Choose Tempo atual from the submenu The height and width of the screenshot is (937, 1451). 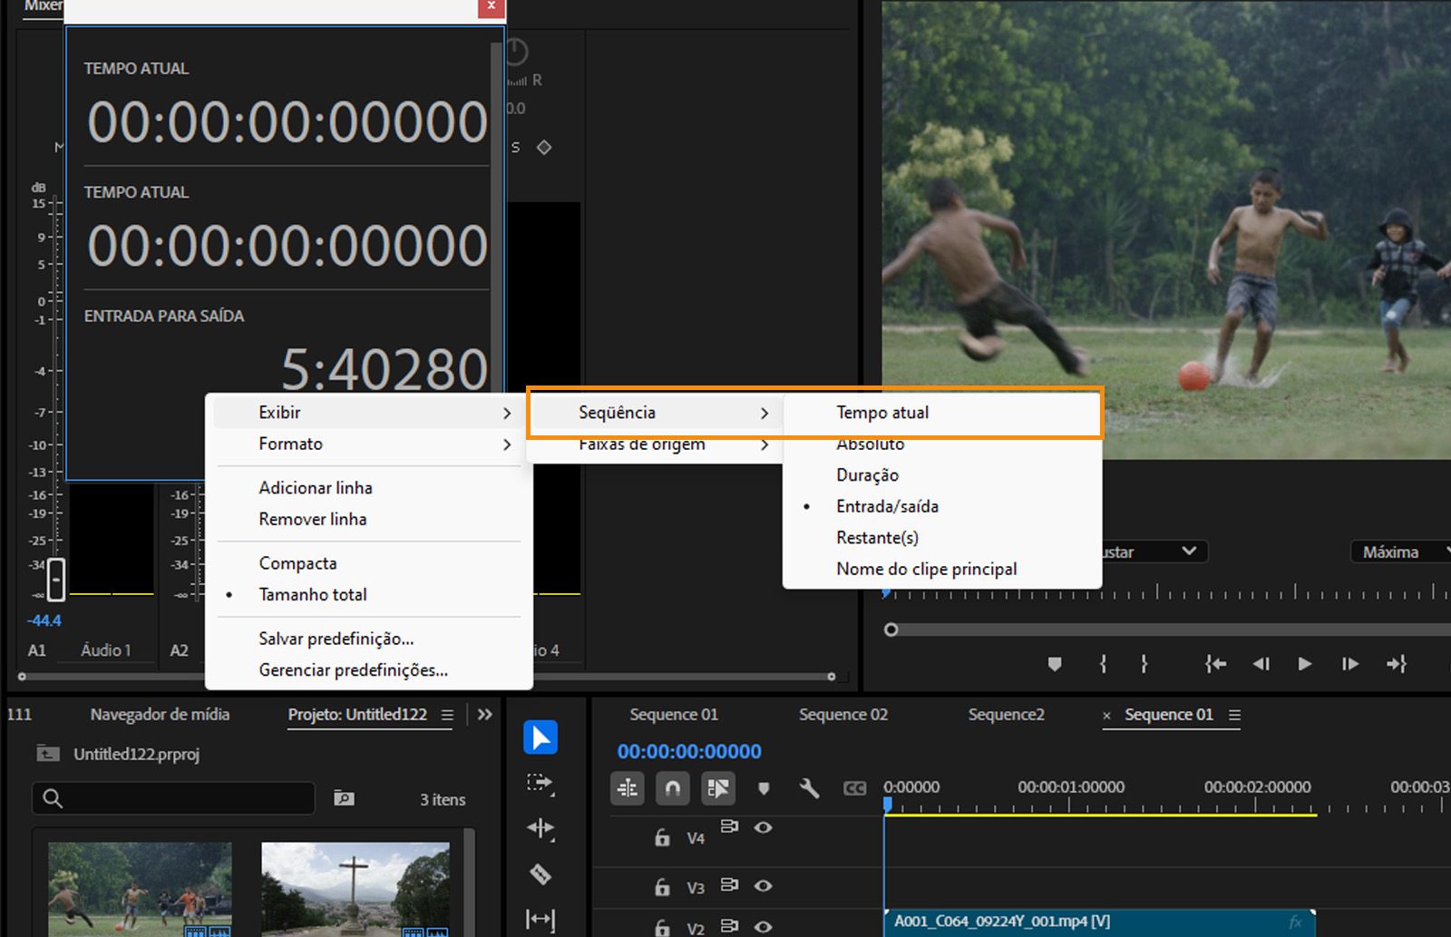tap(882, 413)
